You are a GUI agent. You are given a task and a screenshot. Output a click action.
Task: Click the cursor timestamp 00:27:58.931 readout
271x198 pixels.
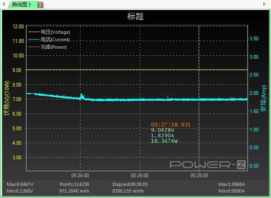click(x=171, y=124)
